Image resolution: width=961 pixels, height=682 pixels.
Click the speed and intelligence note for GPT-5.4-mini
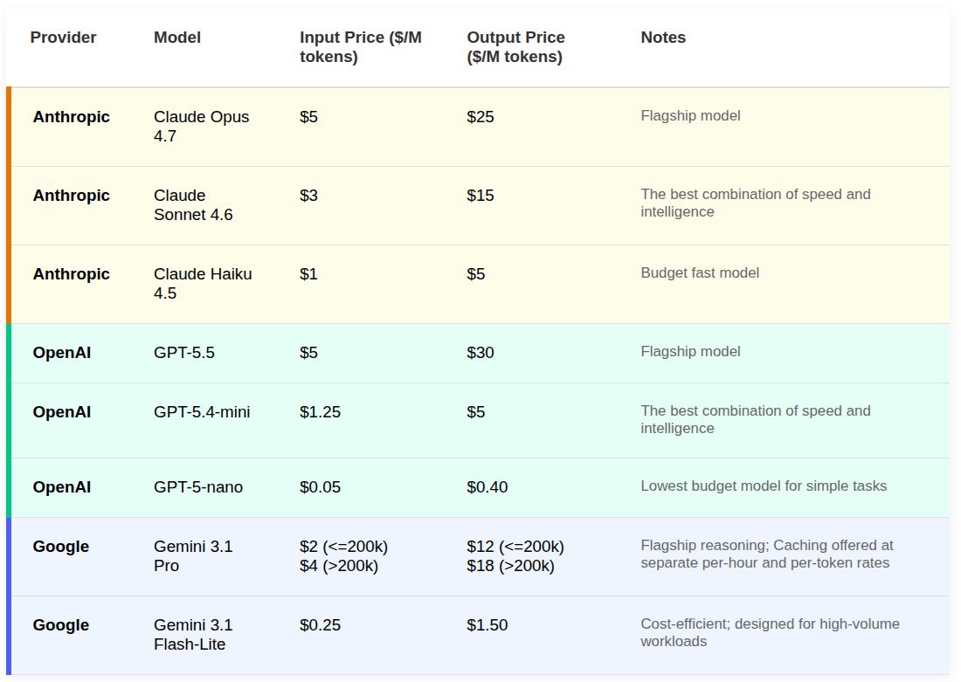click(x=756, y=419)
